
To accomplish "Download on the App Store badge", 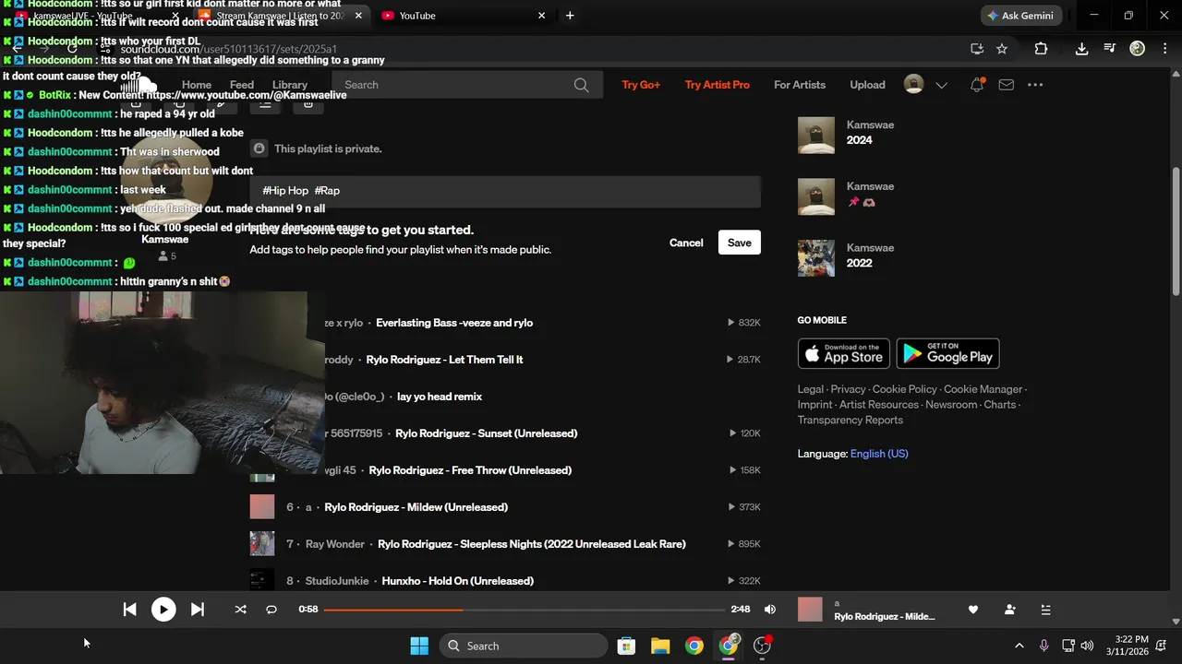I will (x=844, y=353).
